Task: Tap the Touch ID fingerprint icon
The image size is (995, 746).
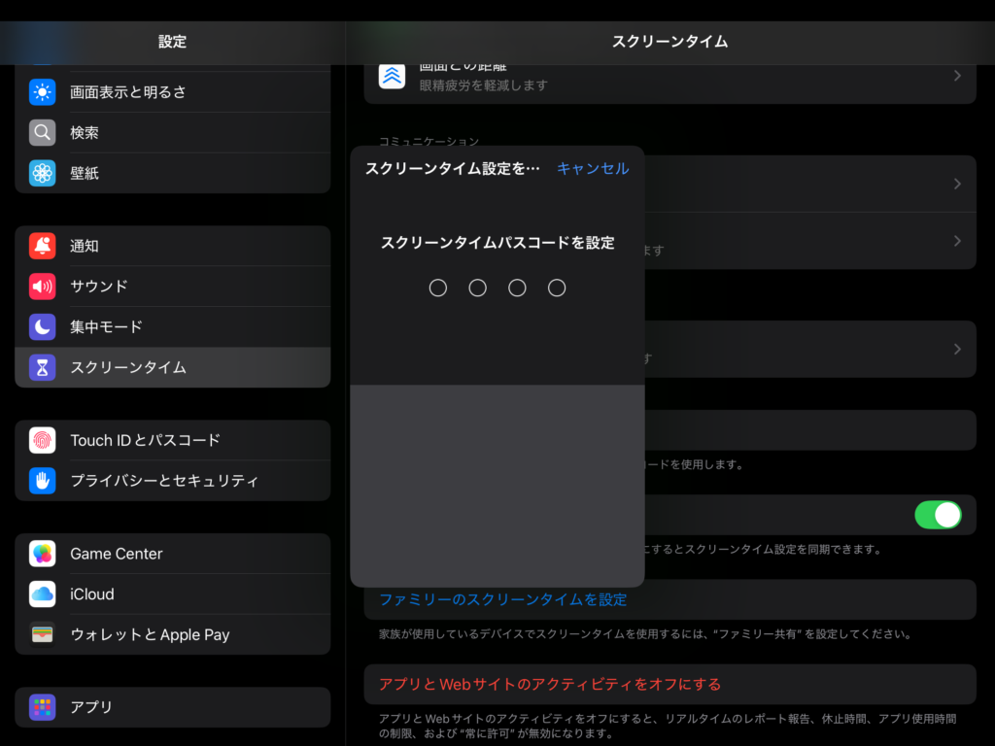Action: point(42,441)
